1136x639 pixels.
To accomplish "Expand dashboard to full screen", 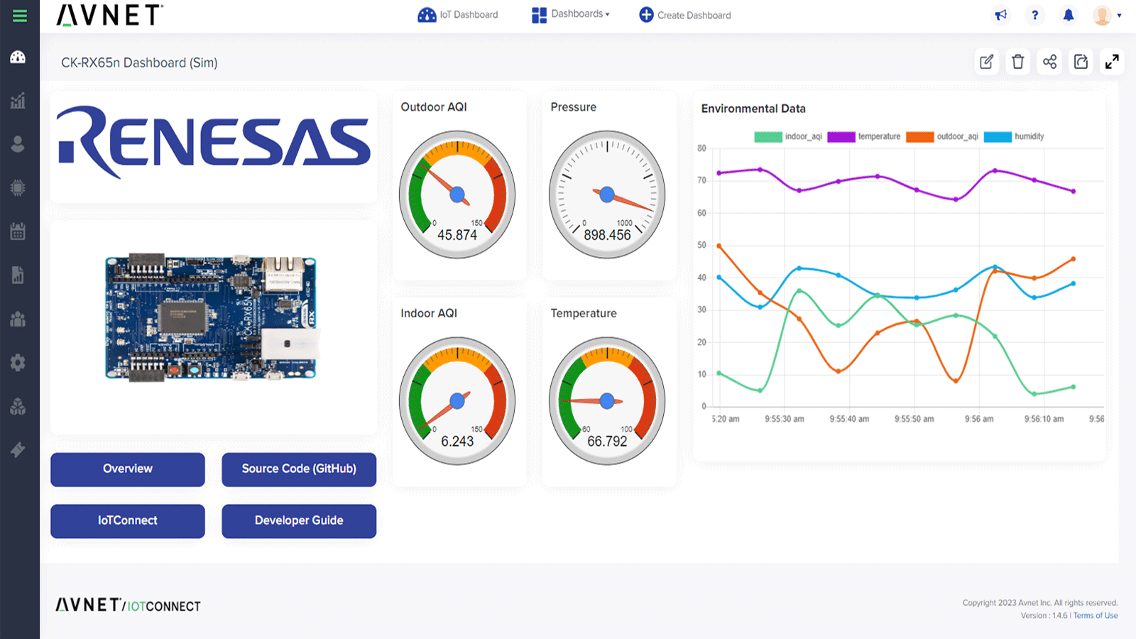I will click(x=1112, y=62).
